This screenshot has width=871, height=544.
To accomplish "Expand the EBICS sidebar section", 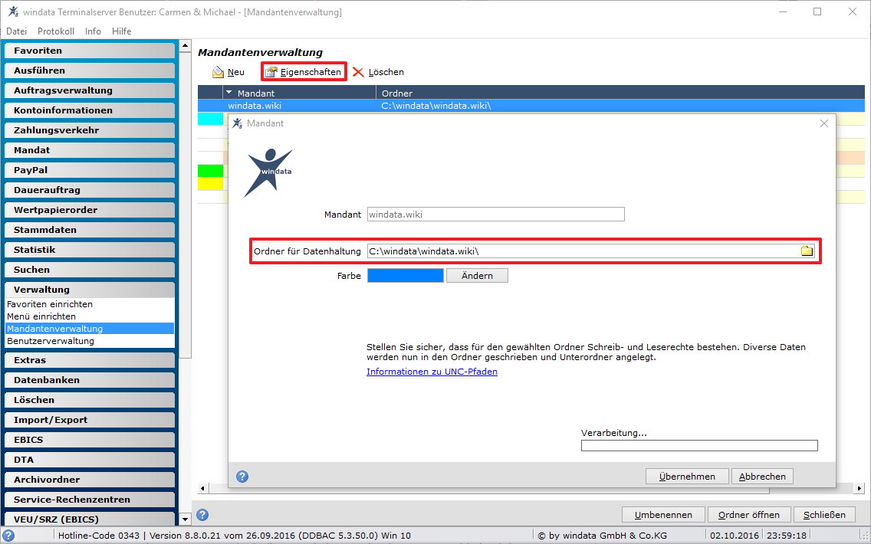I will (x=90, y=440).
